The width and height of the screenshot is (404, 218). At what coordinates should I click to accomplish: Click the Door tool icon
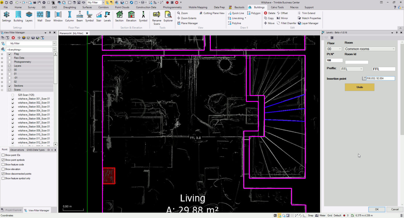(48, 16)
